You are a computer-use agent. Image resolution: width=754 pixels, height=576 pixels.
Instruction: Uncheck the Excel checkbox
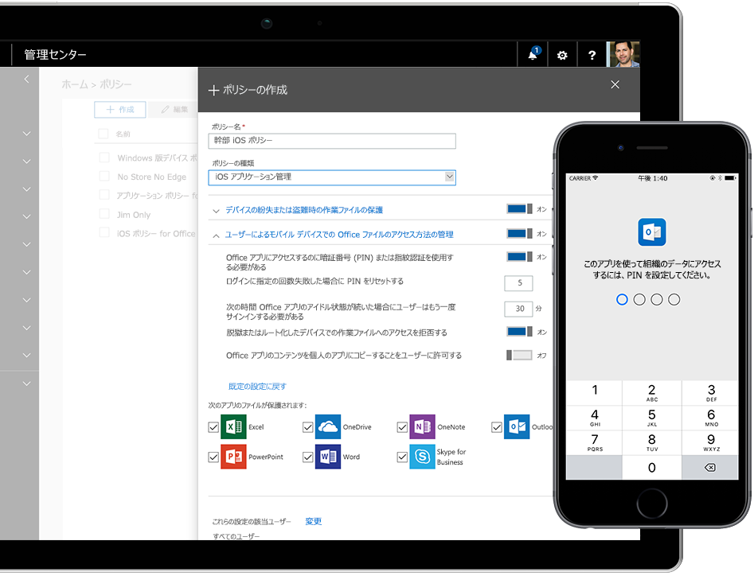pos(213,427)
